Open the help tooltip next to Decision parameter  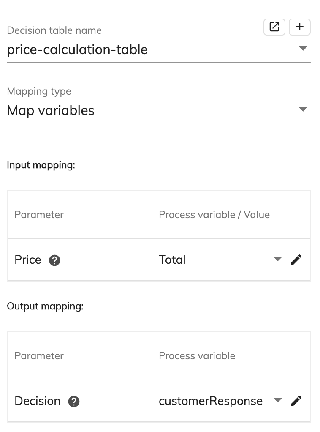click(x=74, y=402)
